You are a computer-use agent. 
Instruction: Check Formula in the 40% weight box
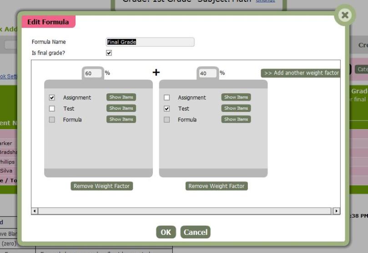point(166,120)
